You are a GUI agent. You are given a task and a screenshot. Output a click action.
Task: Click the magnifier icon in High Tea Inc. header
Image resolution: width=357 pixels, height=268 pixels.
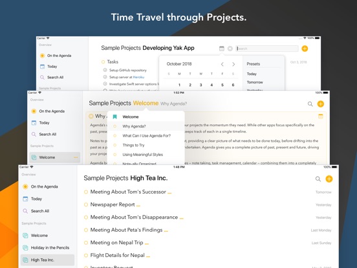pyautogui.click(x=318, y=179)
